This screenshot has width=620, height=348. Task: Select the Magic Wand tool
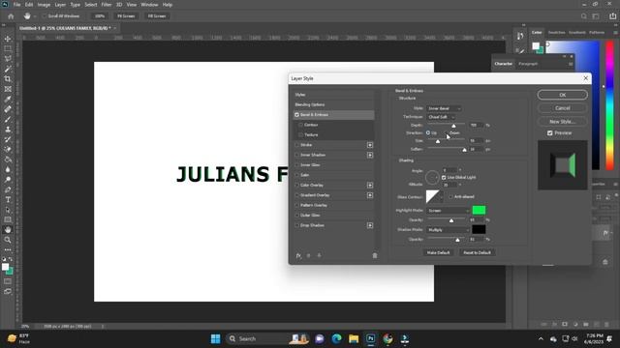pos(8,69)
